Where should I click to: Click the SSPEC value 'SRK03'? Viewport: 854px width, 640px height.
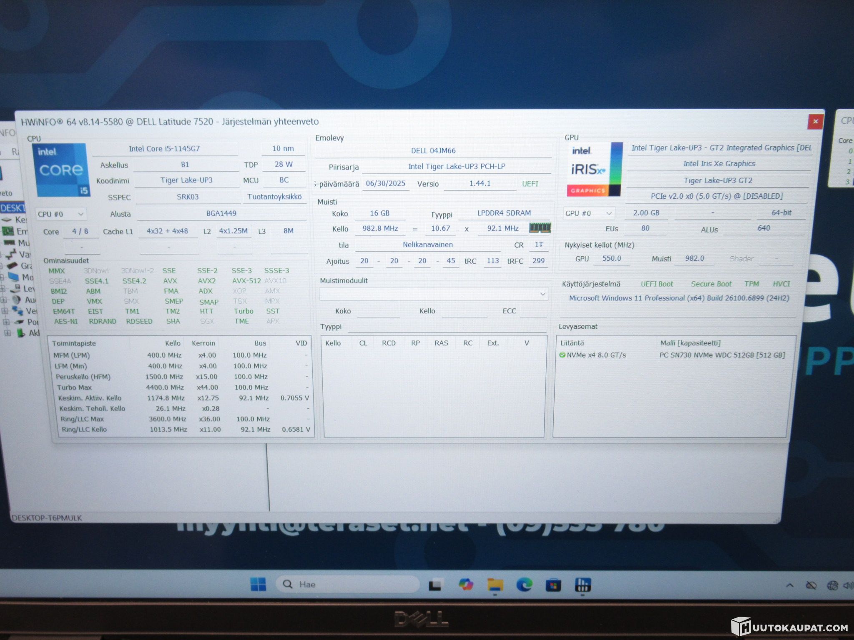point(188,197)
